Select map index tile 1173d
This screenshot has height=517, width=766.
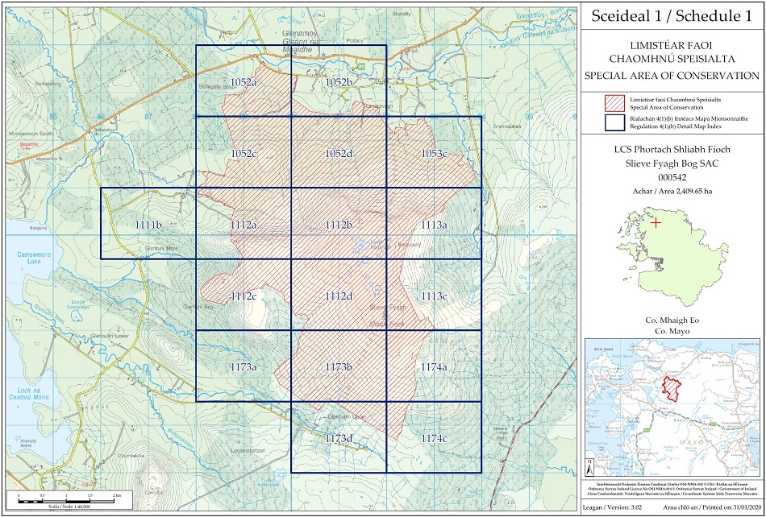339,437
